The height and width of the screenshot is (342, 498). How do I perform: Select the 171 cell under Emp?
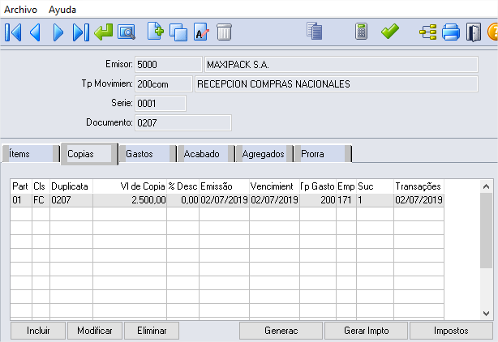point(346,200)
